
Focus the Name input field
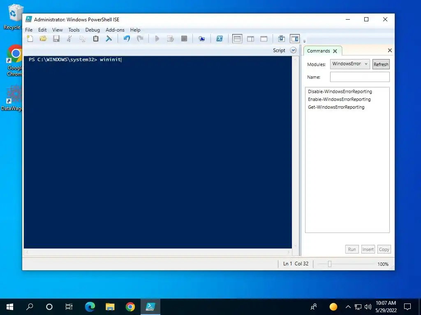(360, 77)
